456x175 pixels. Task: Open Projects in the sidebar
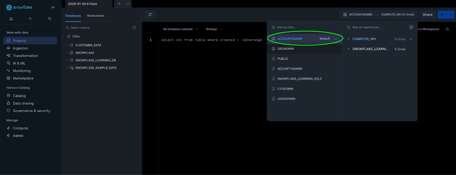(30, 40)
